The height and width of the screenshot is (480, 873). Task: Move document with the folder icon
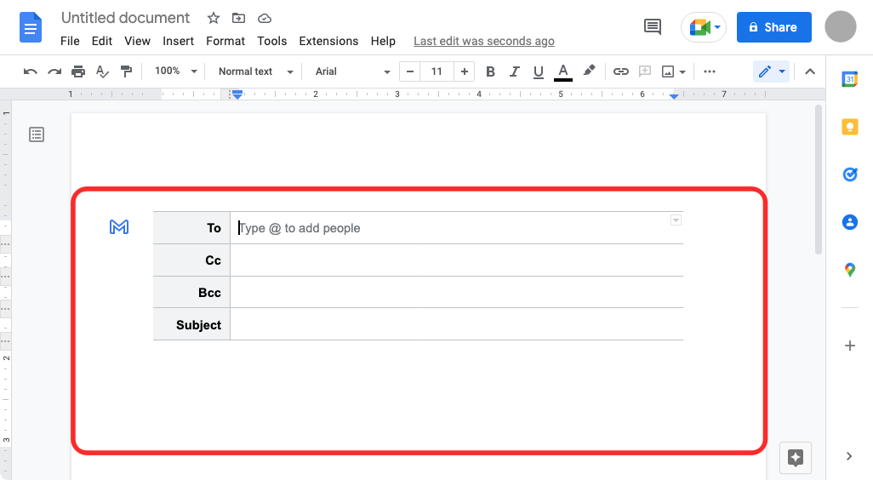(x=238, y=19)
